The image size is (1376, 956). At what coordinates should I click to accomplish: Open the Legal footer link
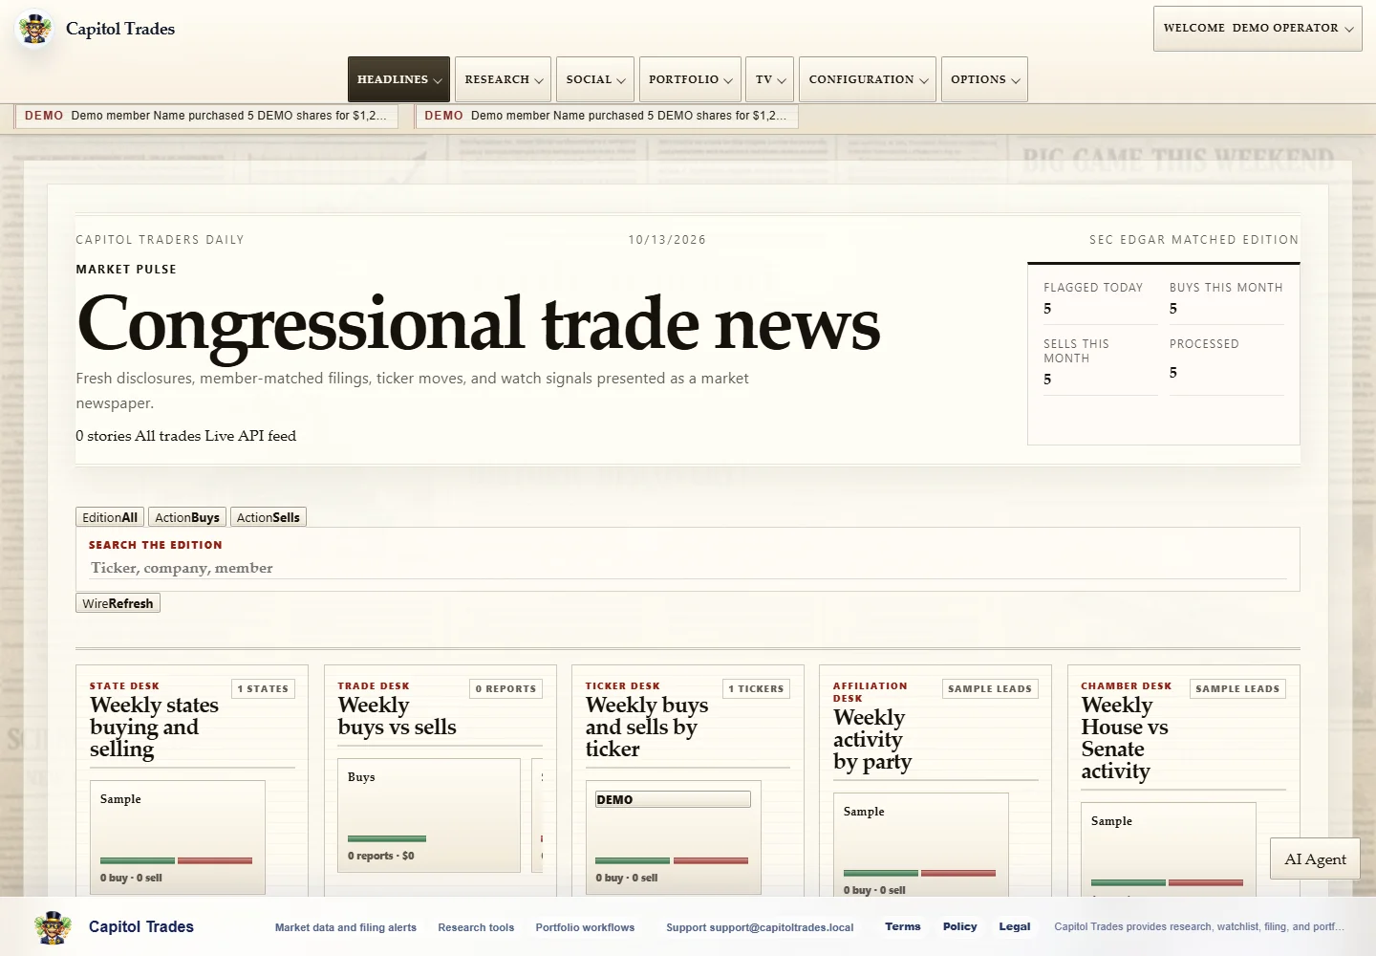pos(1015,926)
